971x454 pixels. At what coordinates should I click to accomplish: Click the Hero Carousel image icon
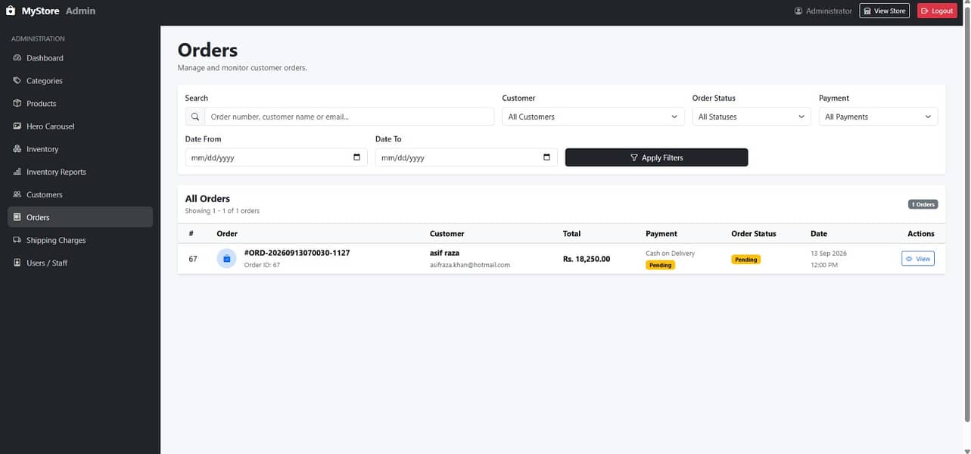click(x=17, y=126)
